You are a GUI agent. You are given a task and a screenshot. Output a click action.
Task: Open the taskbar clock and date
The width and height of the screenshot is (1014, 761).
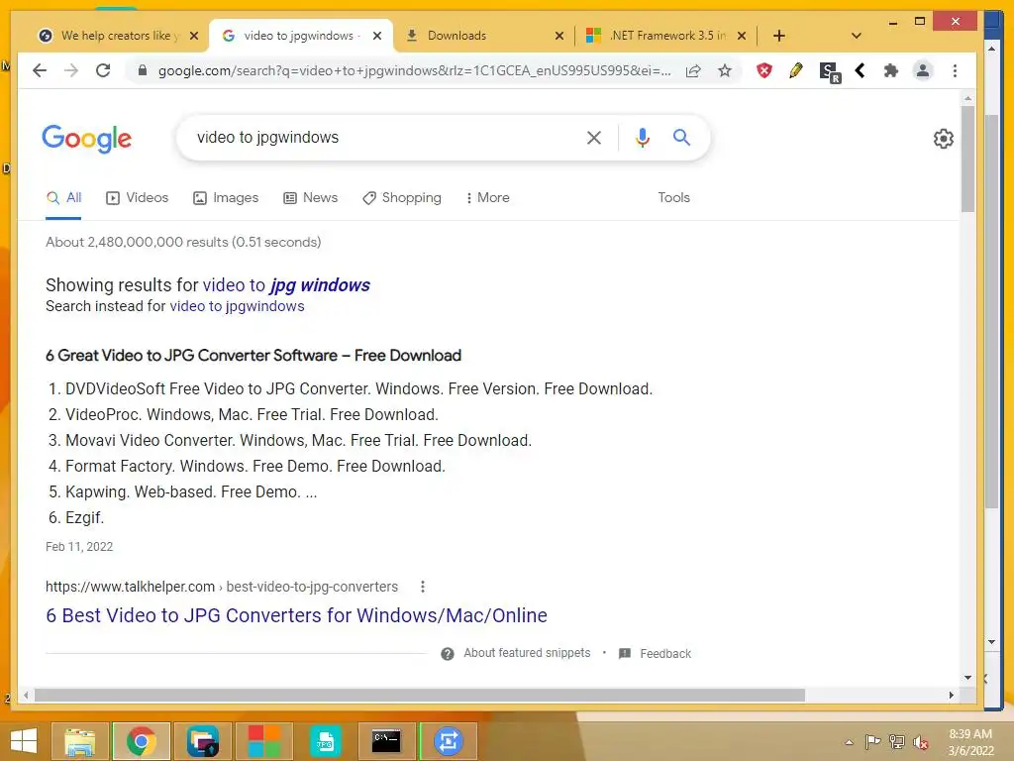[x=970, y=742]
